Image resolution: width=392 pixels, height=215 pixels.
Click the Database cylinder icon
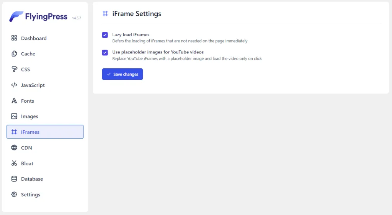click(x=14, y=179)
